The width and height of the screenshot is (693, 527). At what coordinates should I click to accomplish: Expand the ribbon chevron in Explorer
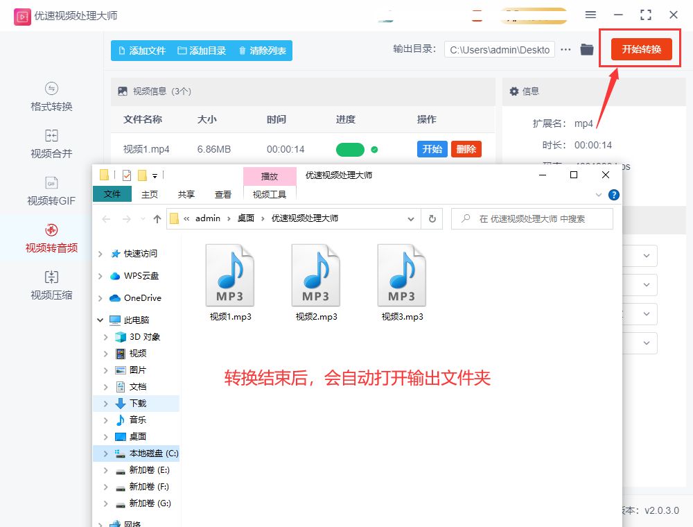599,195
